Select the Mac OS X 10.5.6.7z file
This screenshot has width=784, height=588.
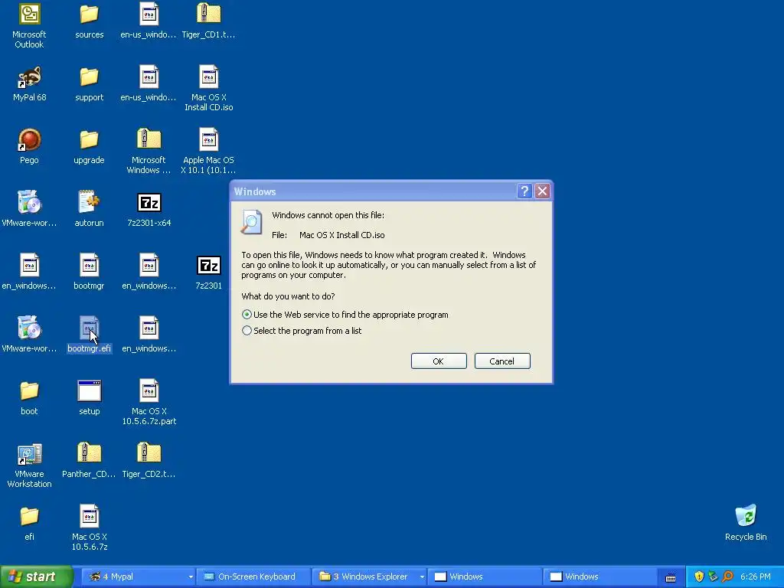(x=89, y=517)
